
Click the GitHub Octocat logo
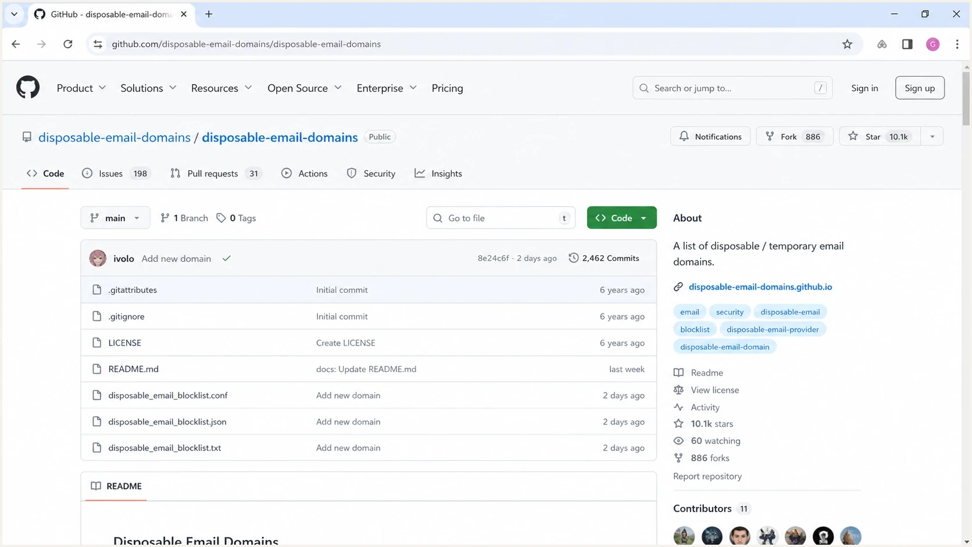27,88
